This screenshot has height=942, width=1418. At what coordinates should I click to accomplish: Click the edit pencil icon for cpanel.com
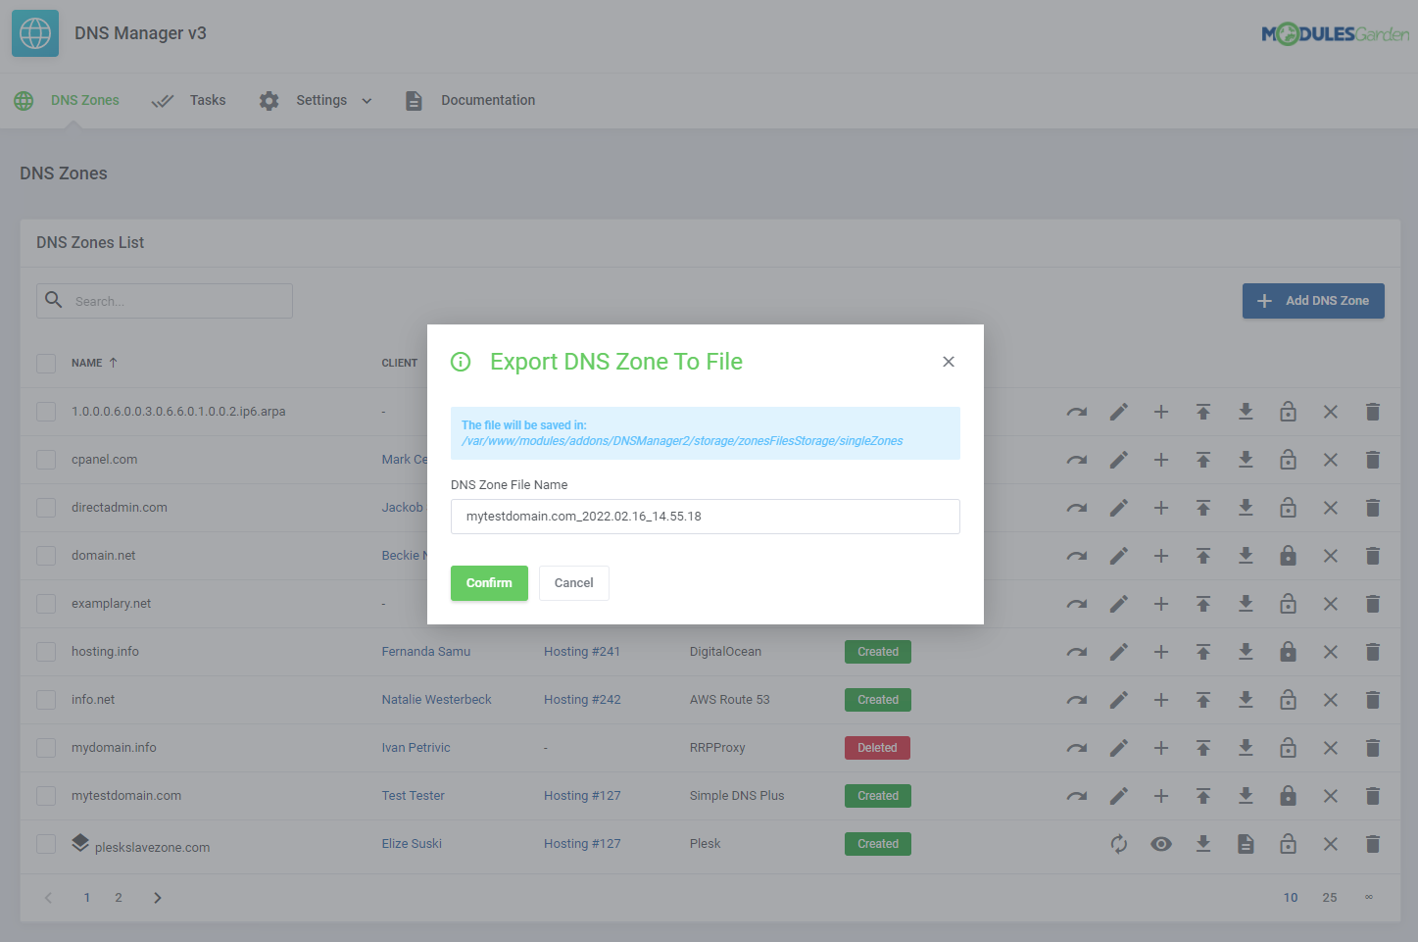[x=1118, y=460]
